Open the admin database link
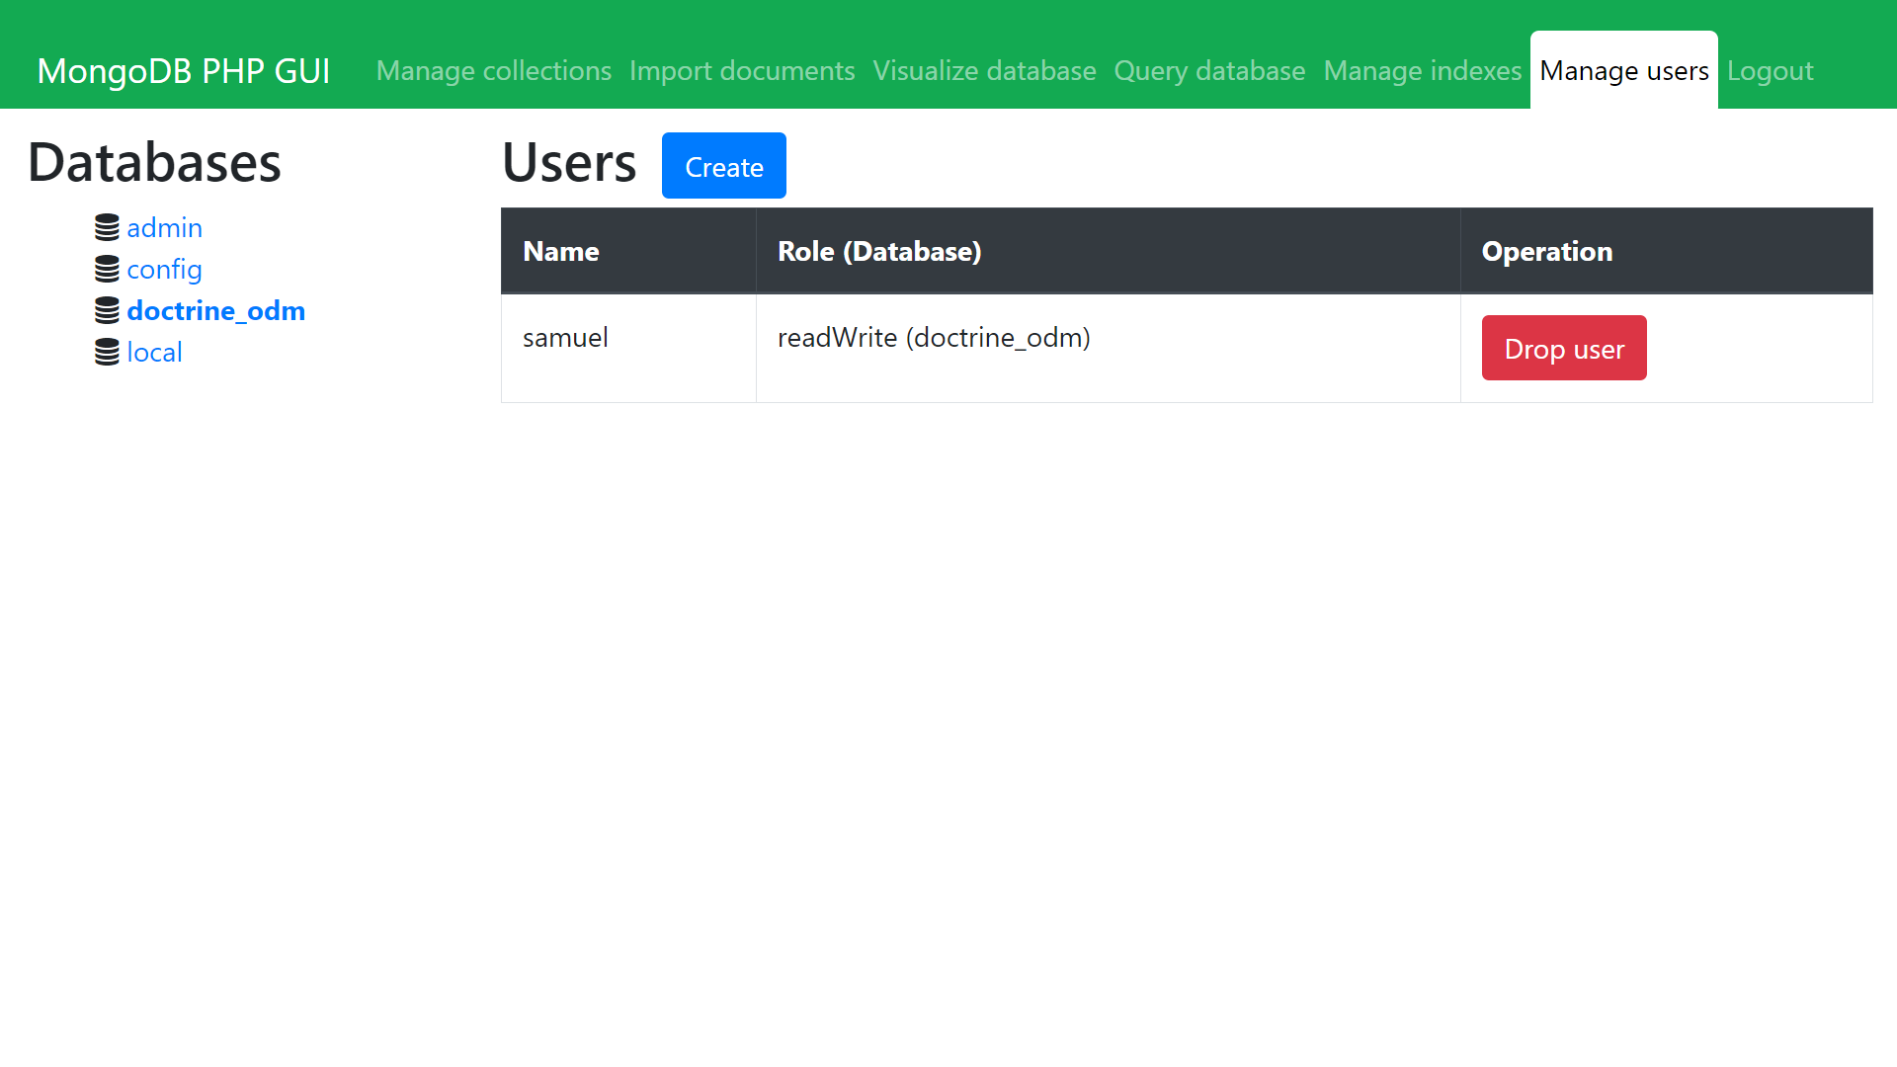Viewport: 1897px width, 1067px height. 164,228
